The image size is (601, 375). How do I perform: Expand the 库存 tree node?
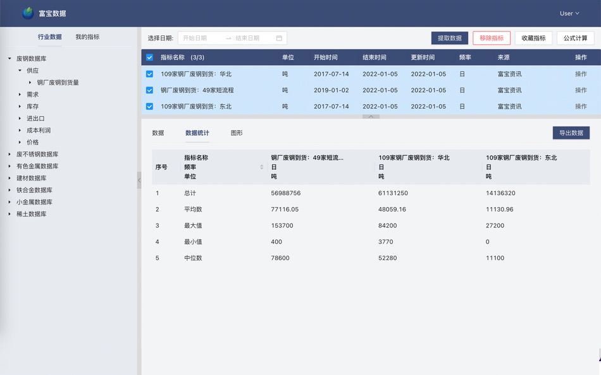[20, 107]
